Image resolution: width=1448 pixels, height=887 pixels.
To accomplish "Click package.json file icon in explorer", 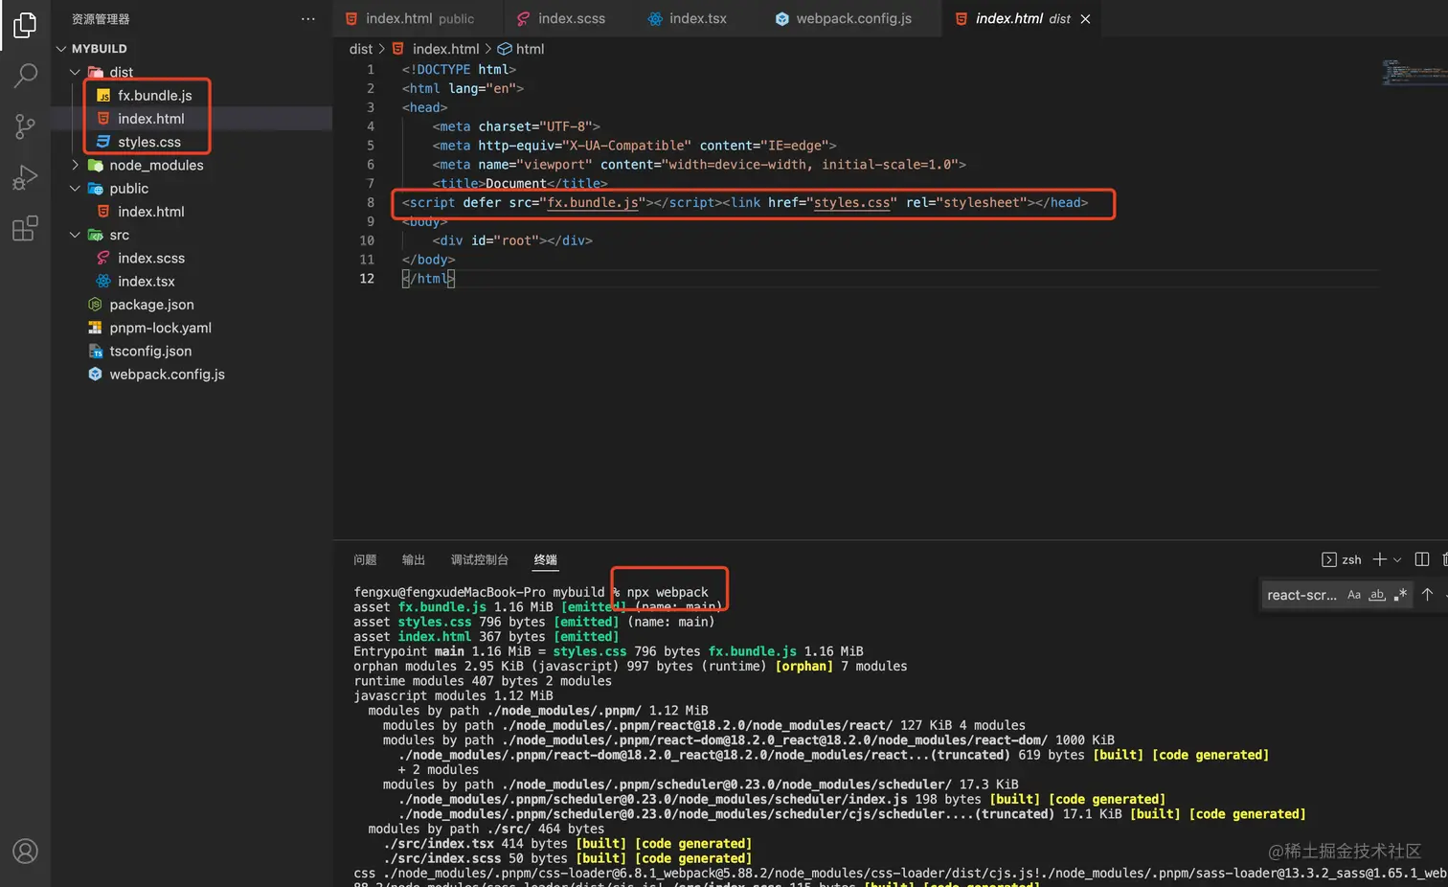I will 95,305.
